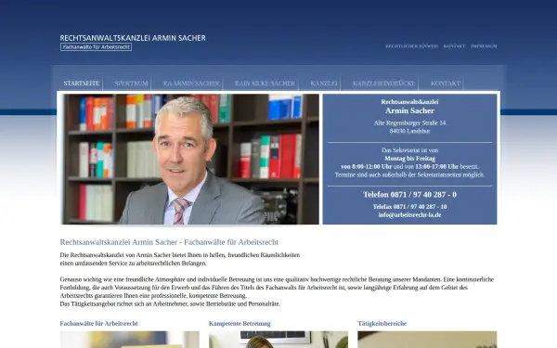Open the Startseite navigation tab
This screenshot has width=557, height=348.
tap(82, 84)
